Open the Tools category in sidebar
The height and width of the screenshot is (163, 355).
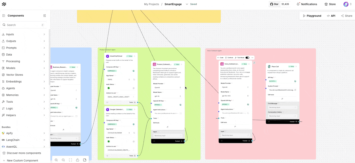(x=24, y=102)
